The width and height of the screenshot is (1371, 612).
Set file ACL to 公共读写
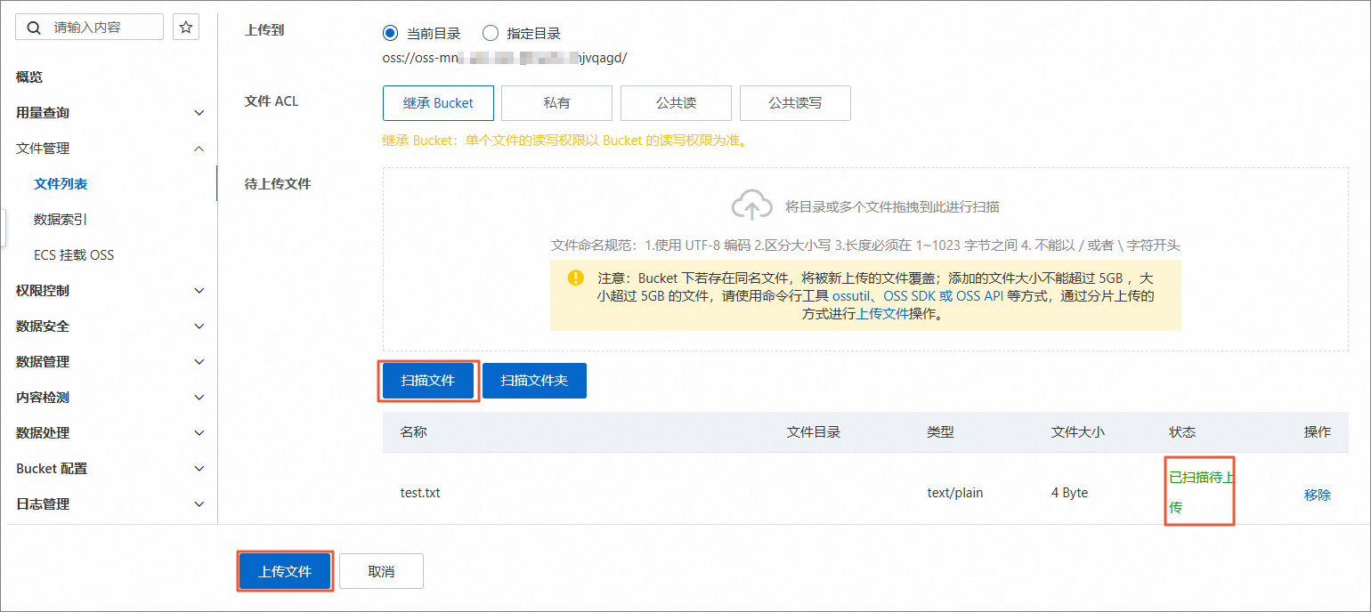point(795,103)
